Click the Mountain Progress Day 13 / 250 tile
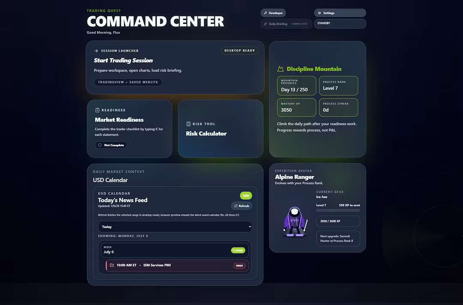This screenshot has width=463, height=305. tap(297, 86)
